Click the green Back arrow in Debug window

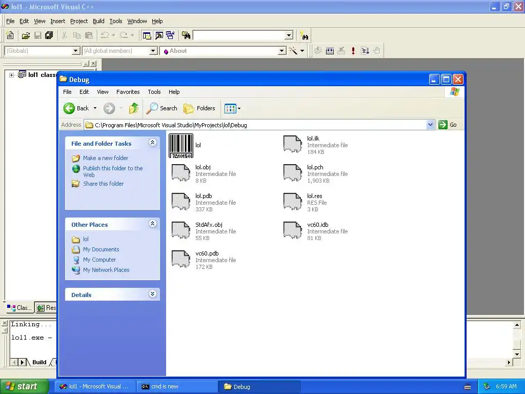coord(69,108)
